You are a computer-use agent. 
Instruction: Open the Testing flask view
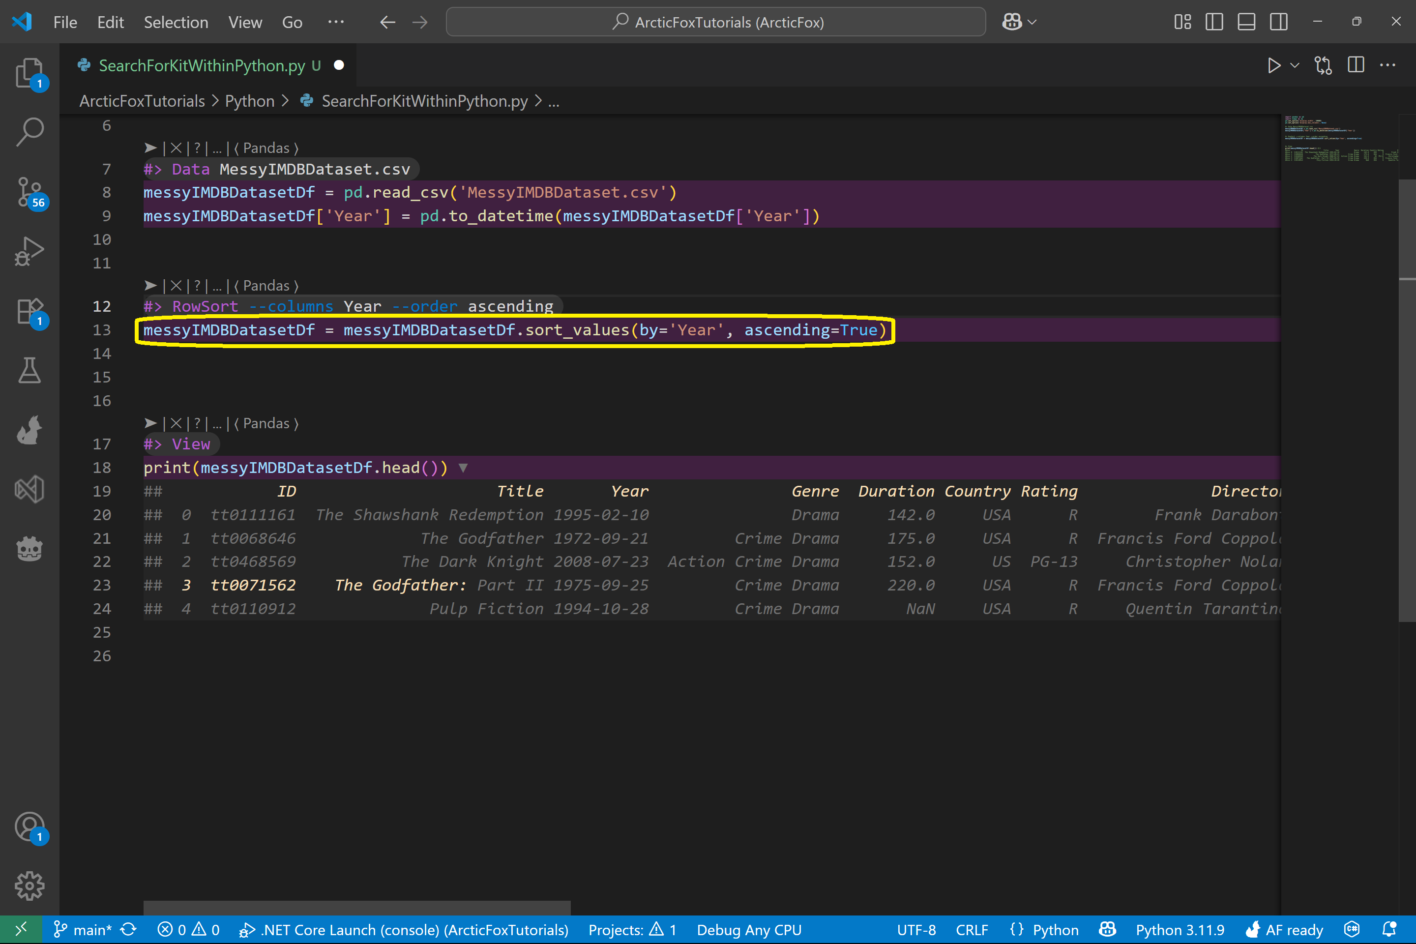[29, 370]
